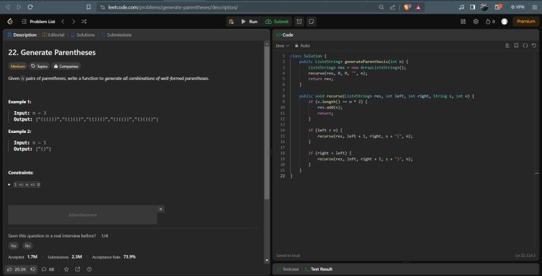The width and height of the screenshot is (542, 276).
Task: Reset code to default with revert icon
Action: (x=534, y=45)
